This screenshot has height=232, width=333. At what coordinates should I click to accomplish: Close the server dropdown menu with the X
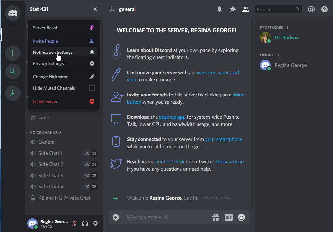click(x=95, y=9)
